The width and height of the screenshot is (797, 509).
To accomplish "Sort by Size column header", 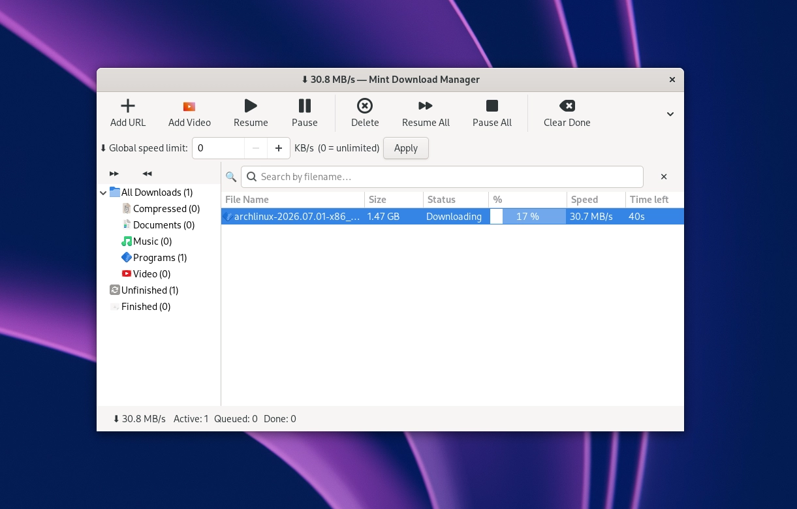I will click(x=394, y=200).
